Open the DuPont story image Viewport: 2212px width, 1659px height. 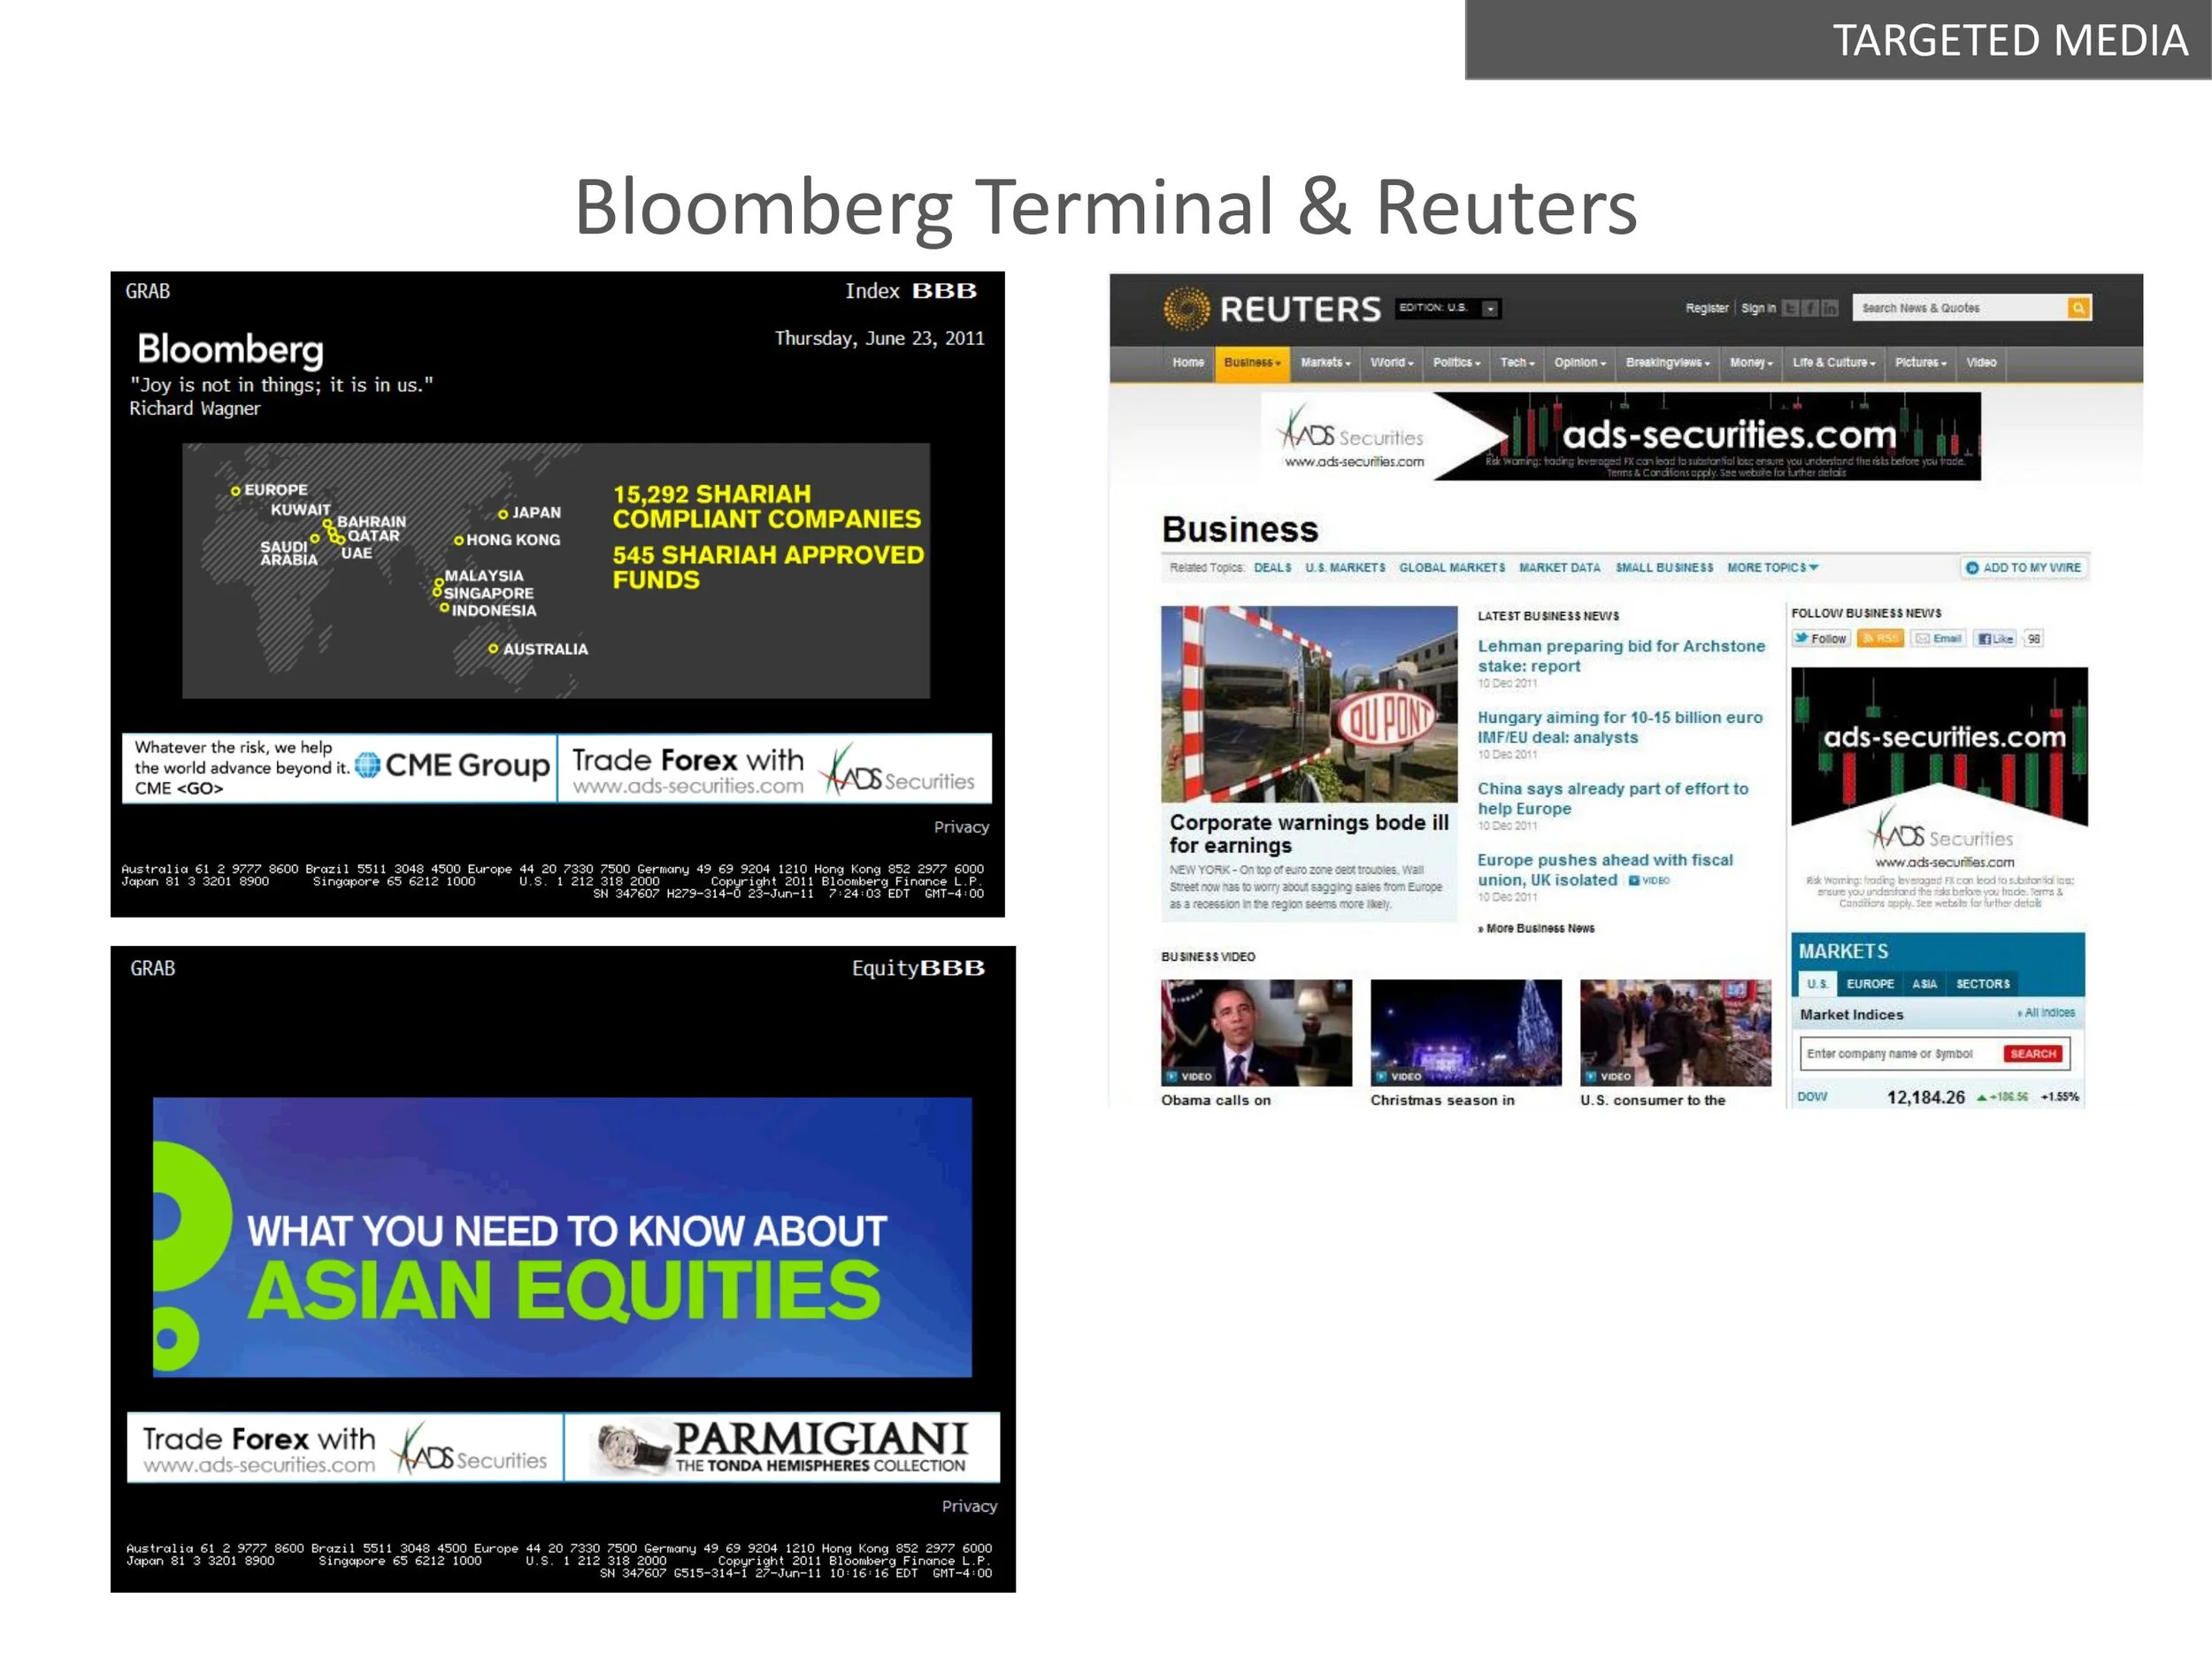1309,704
